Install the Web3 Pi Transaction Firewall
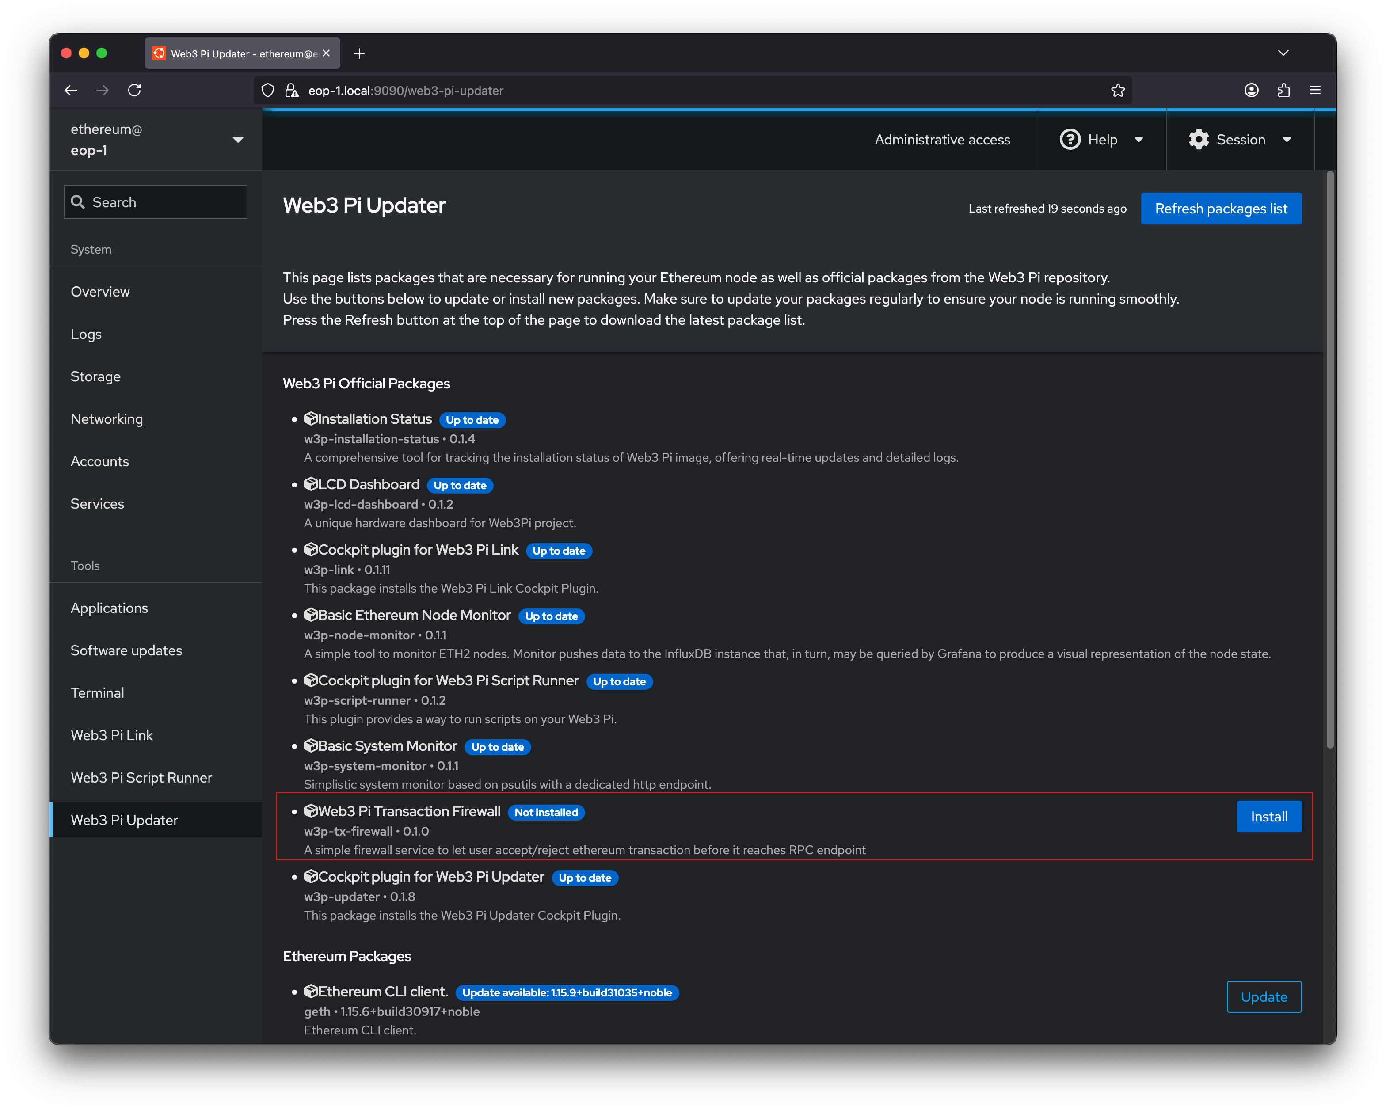This screenshot has width=1386, height=1110. pos(1268,817)
